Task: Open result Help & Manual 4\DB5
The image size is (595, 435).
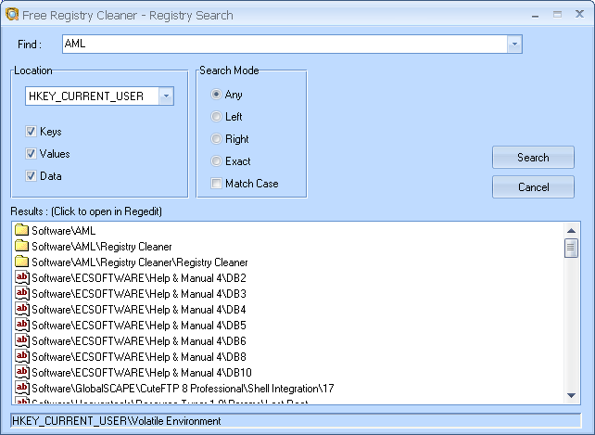Action: pyautogui.click(x=139, y=326)
